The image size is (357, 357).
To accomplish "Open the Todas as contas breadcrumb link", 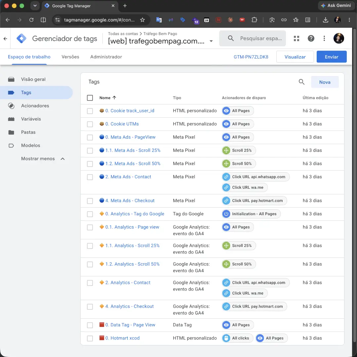I will [123, 34].
